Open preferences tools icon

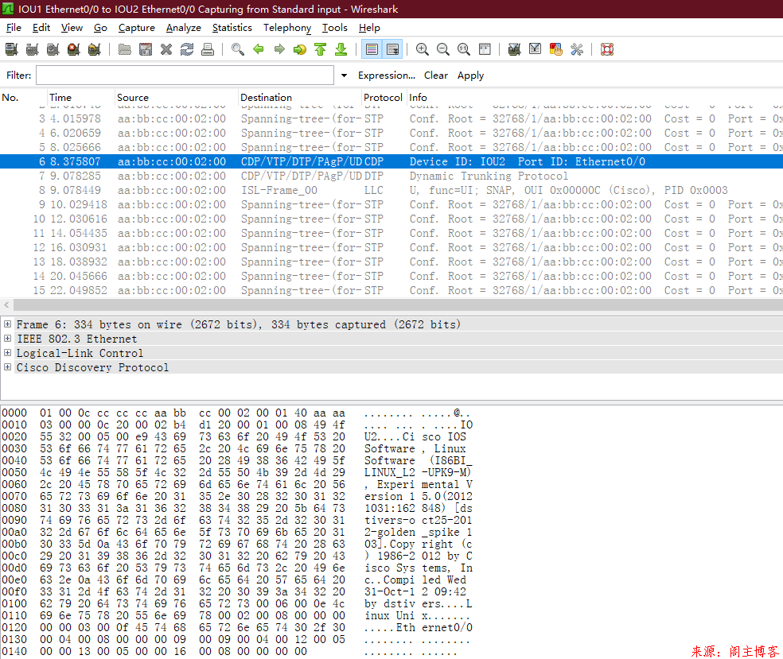[x=577, y=49]
